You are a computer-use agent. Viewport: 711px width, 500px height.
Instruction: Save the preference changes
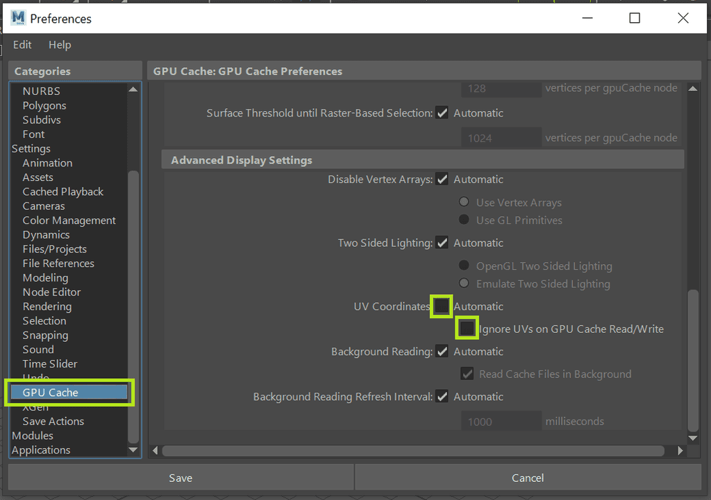[180, 477]
